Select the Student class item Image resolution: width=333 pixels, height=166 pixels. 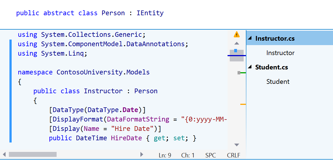click(278, 81)
